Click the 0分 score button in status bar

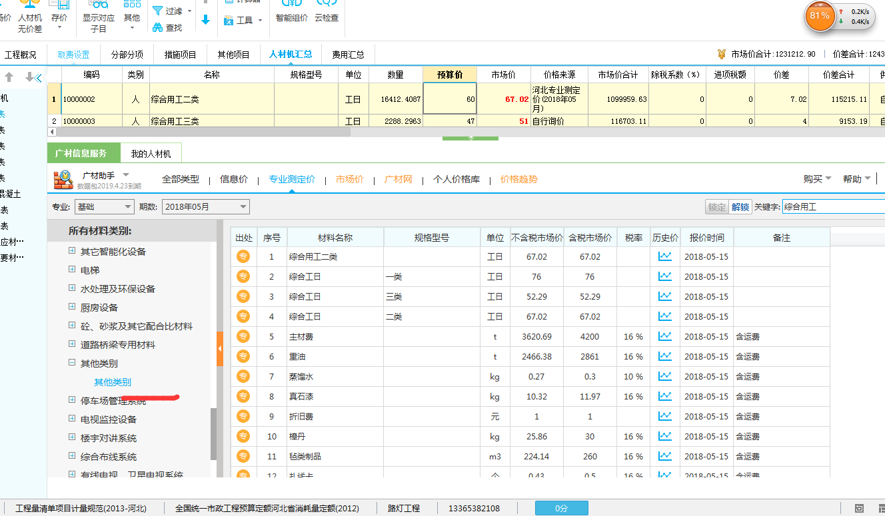click(562, 508)
